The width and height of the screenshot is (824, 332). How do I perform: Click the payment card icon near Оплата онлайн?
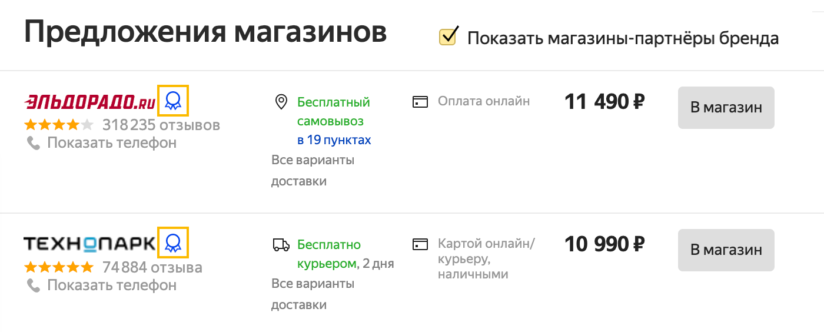tap(419, 101)
